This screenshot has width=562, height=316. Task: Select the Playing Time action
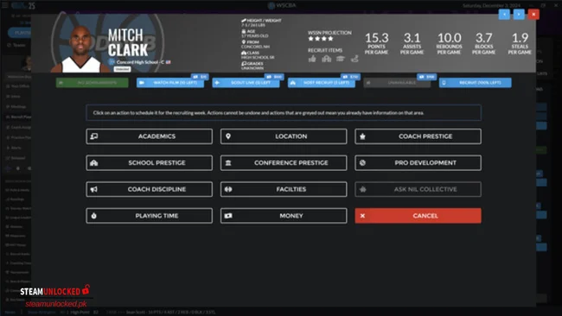pos(149,216)
